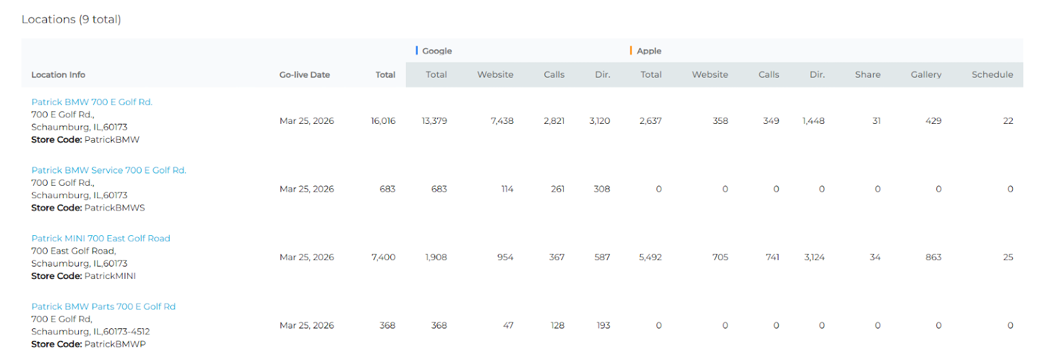Open Patrick BMW Service 700 E Golf Rd. link
The width and height of the screenshot is (1044, 359).
(108, 171)
